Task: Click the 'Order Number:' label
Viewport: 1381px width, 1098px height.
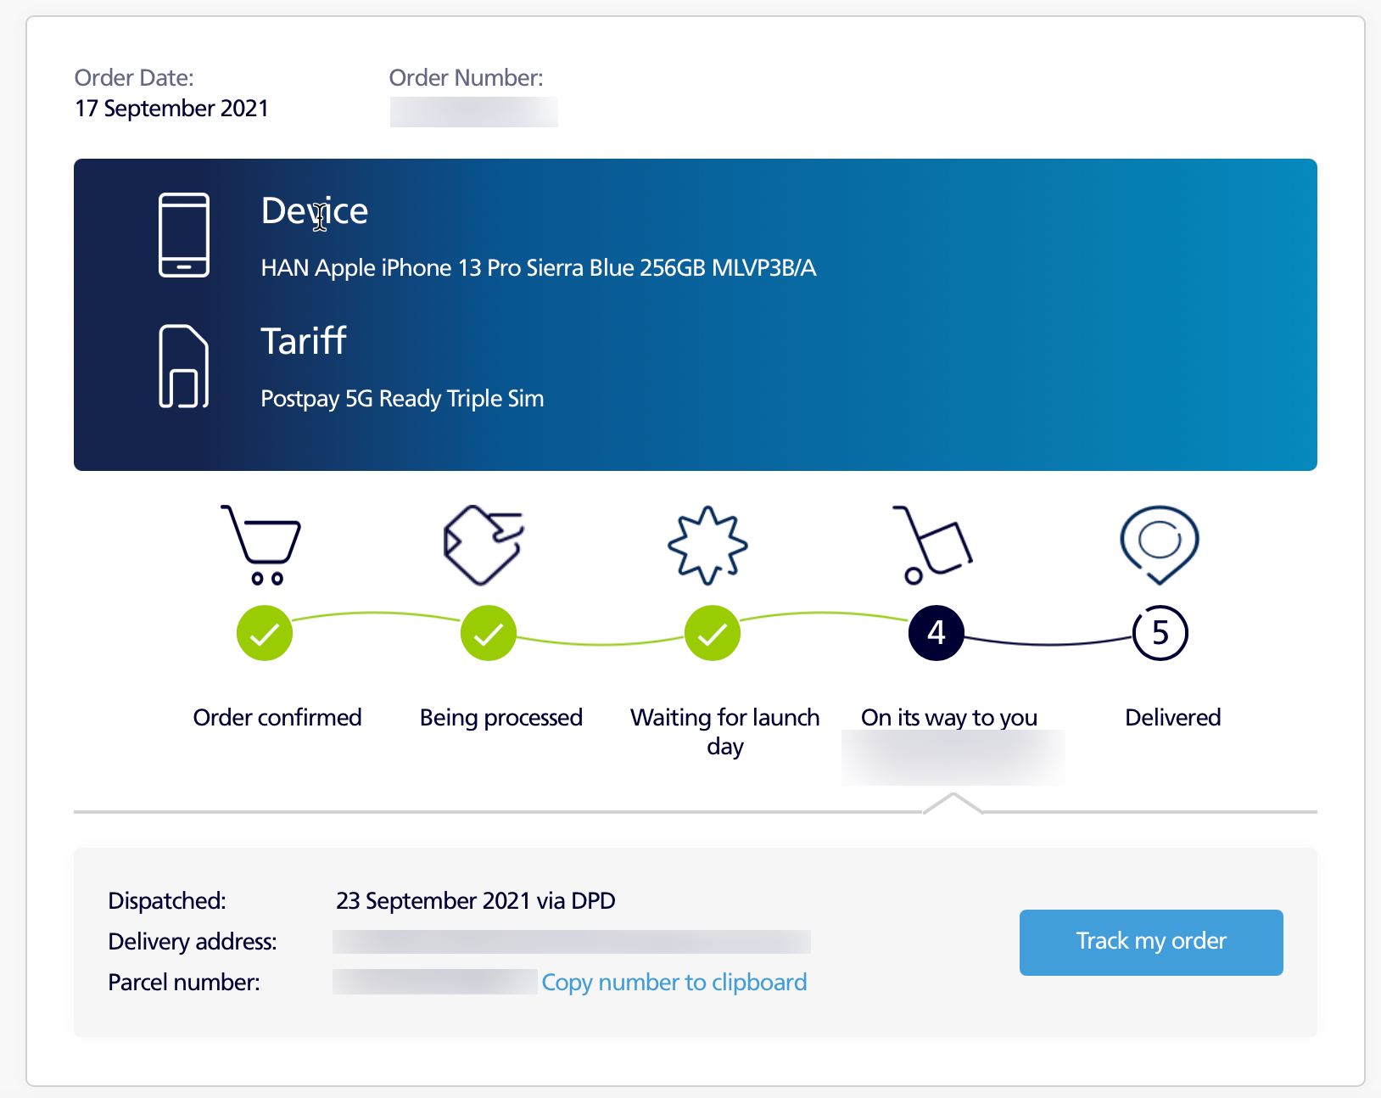Action: [x=466, y=78]
